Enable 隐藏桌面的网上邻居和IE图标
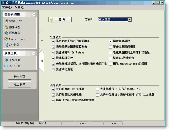The image size is (169, 130). coord(110,53)
